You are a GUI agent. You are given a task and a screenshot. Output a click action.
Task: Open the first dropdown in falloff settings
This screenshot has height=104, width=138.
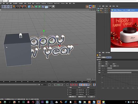(x=105, y=66)
